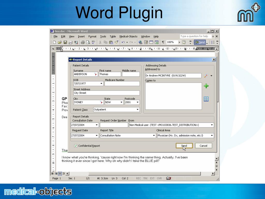Expand the From sender dropdown
This screenshot has height=199, width=265.
[212, 125]
